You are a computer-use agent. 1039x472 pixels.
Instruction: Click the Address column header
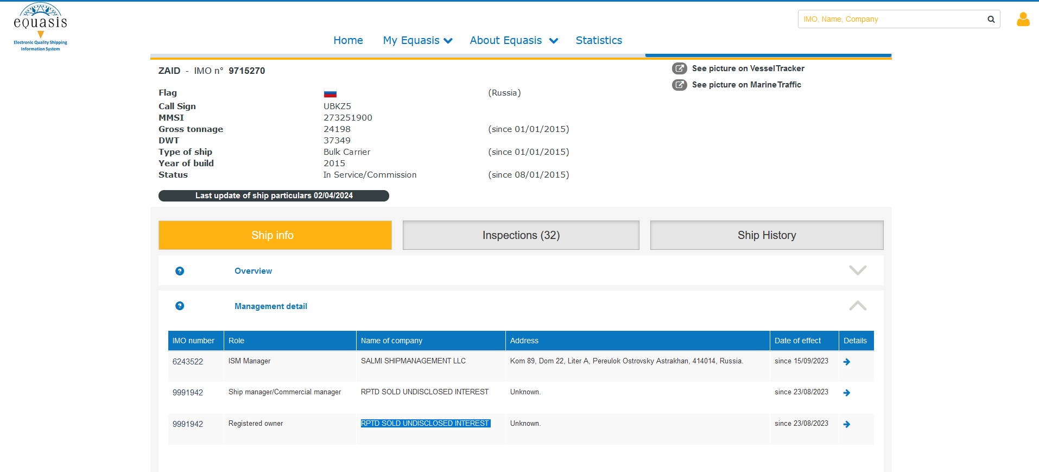pos(638,341)
